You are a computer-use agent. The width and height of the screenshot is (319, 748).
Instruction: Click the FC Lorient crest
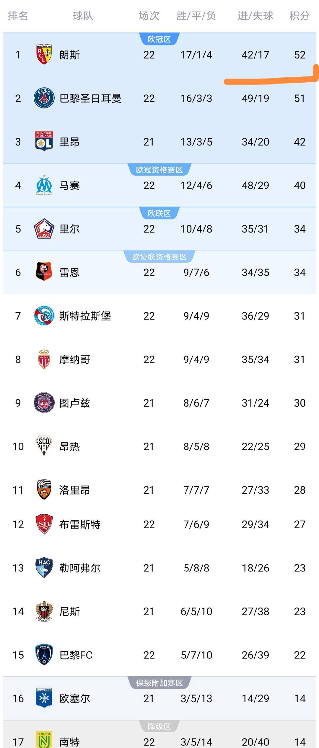click(x=44, y=490)
